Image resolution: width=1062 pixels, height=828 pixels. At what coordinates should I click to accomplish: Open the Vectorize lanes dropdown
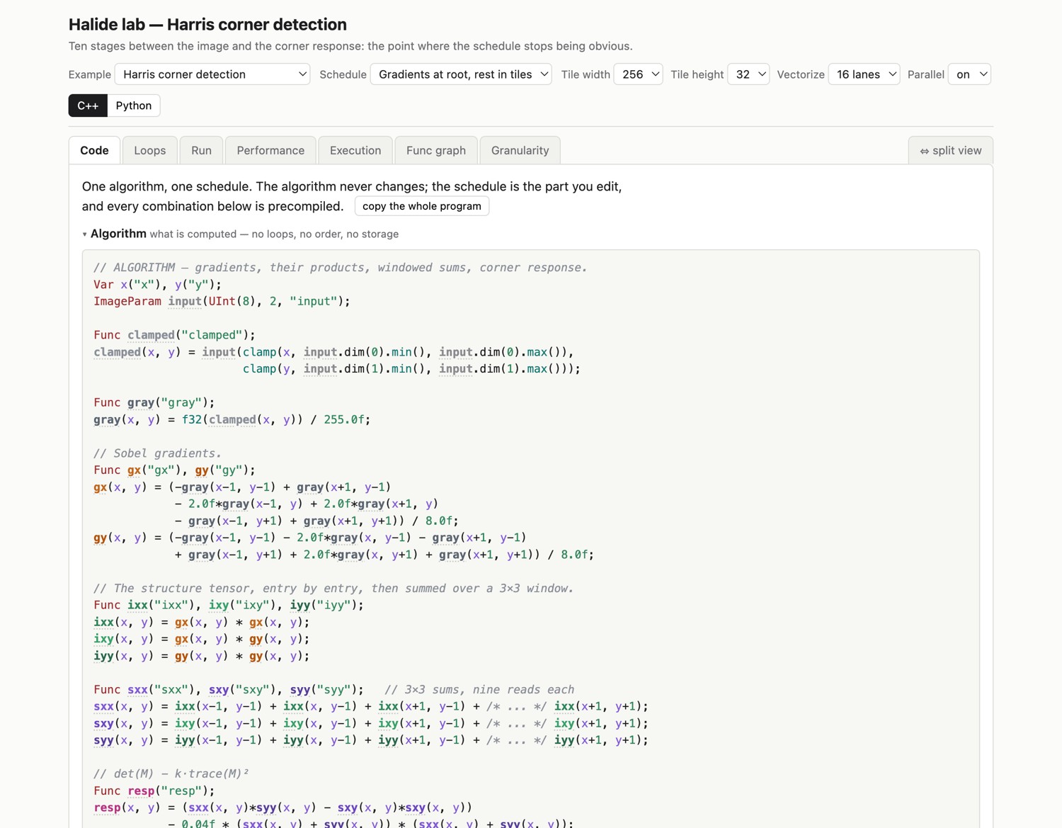click(x=864, y=74)
